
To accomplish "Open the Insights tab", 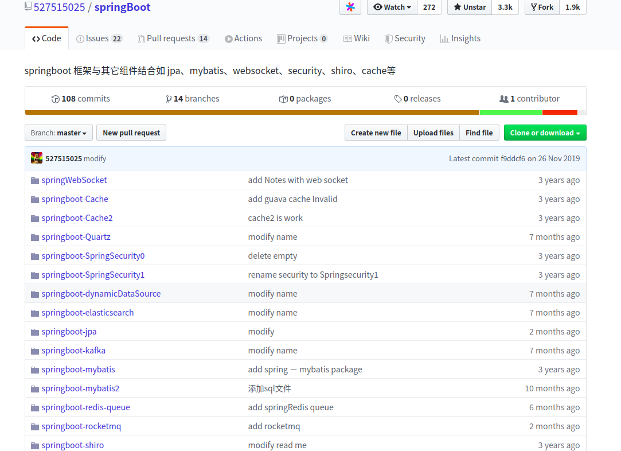I will tap(460, 38).
